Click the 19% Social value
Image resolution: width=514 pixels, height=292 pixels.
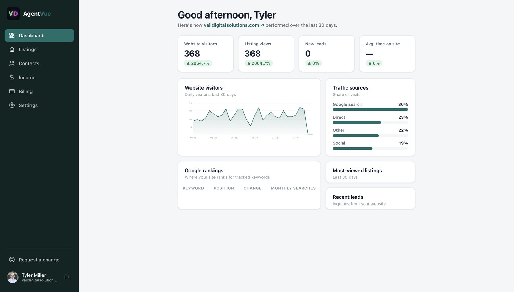click(403, 143)
